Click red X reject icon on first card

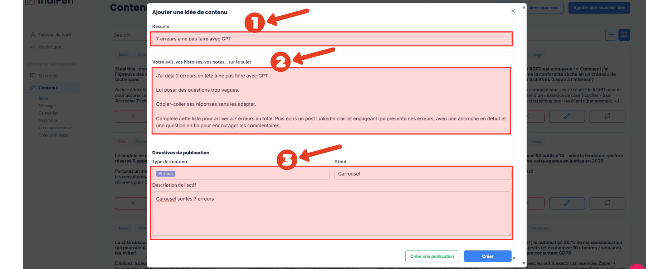(132, 116)
